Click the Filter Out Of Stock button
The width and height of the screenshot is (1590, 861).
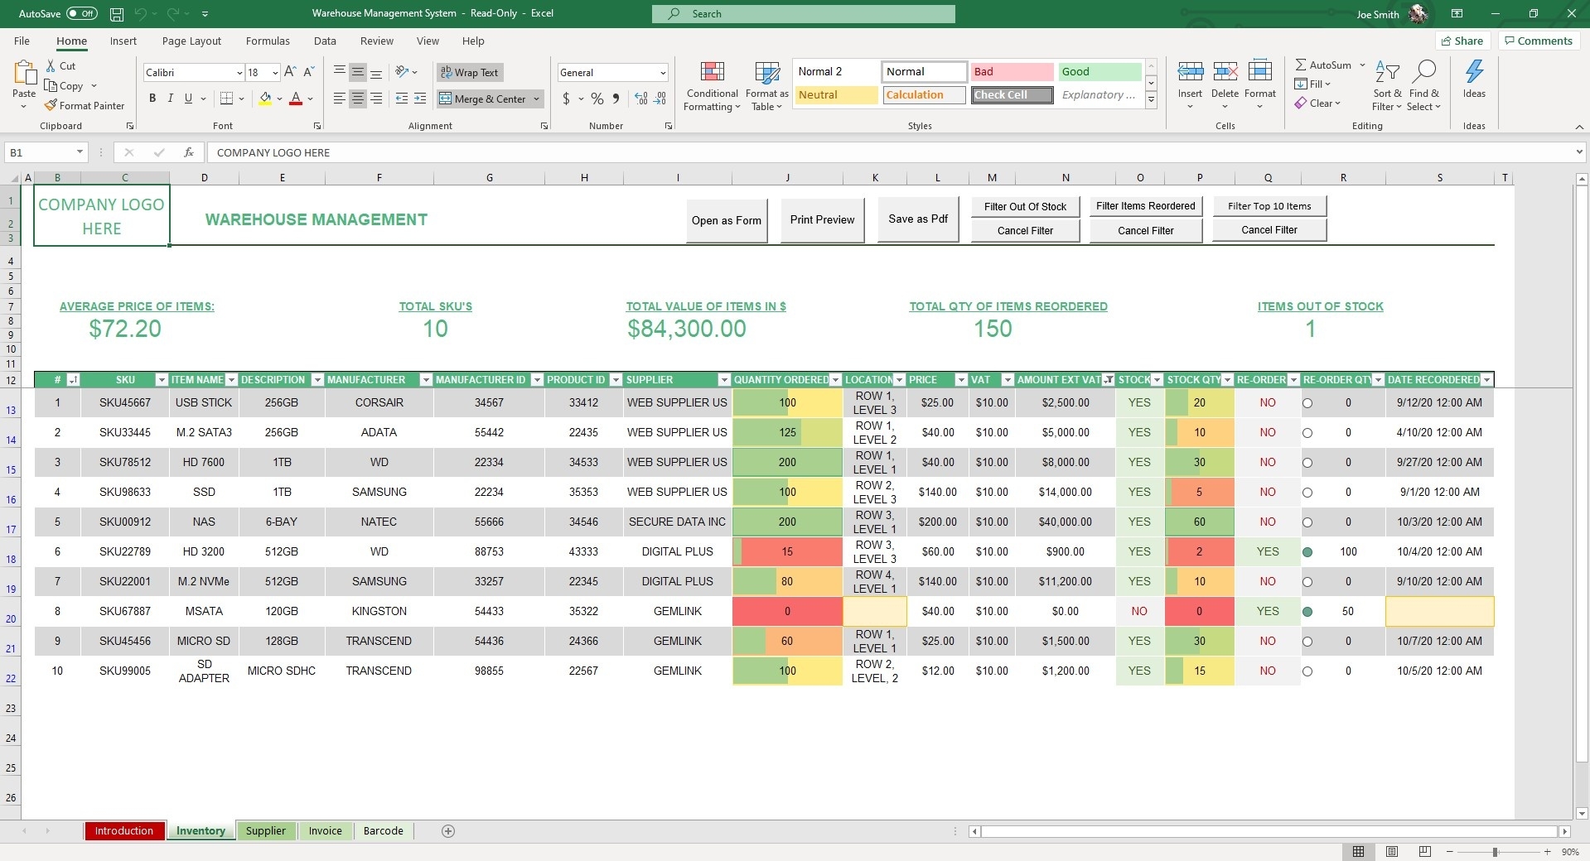tap(1025, 206)
